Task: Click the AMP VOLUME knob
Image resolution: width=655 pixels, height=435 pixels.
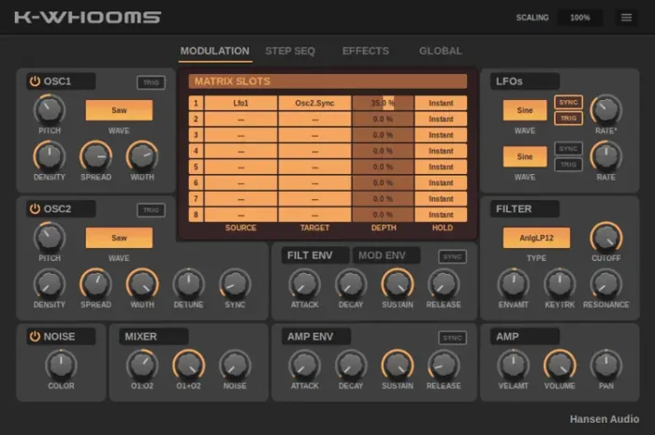Action: click(560, 365)
